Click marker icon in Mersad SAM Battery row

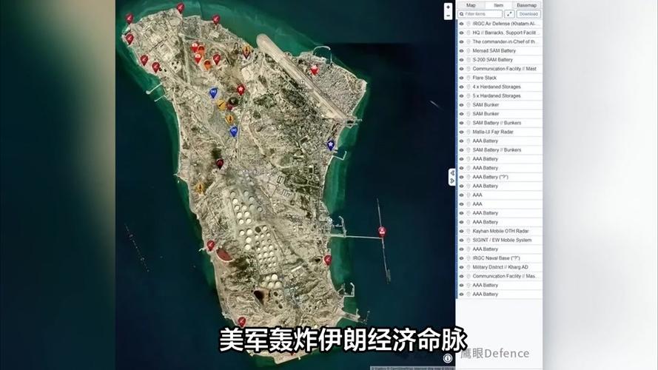pyautogui.click(x=469, y=51)
